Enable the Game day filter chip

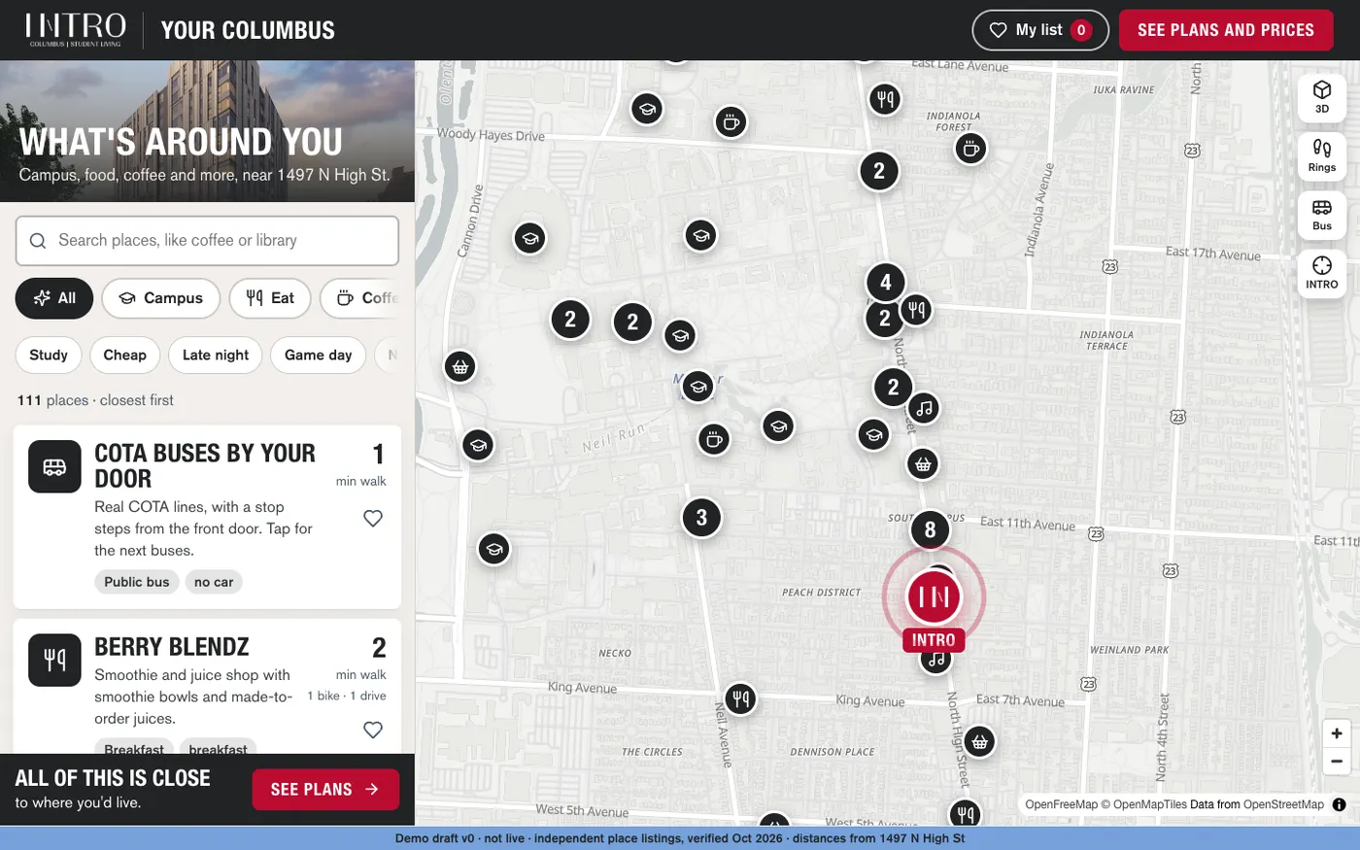click(x=319, y=355)
